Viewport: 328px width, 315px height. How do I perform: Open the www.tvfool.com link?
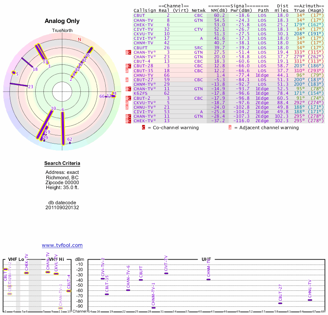click(62, 245)
